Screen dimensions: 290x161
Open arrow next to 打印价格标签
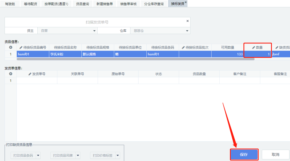point(118,155)
